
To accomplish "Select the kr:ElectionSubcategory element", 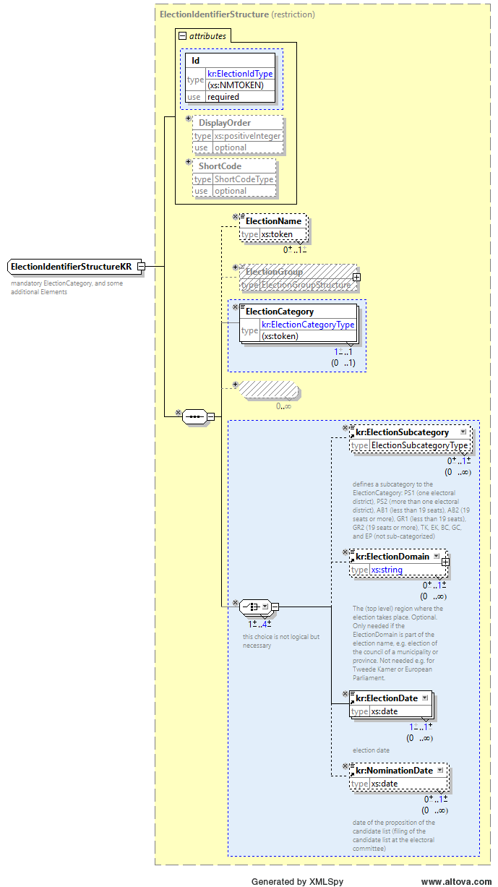I will click(411, 439).
